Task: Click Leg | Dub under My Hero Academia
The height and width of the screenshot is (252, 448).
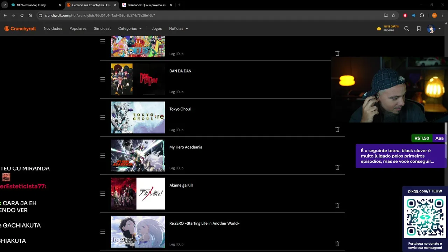Action: tap(176, 168)
